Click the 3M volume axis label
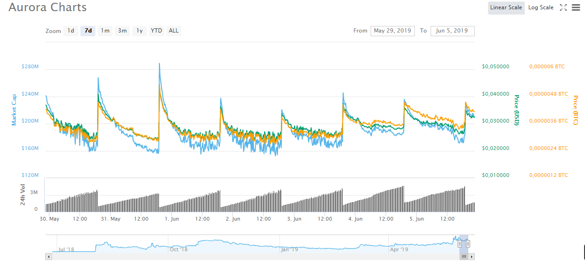This screenshot has width=585, height=261. (34, 192)
